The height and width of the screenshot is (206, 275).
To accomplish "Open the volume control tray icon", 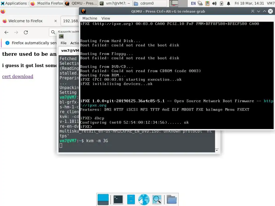I will 214,3.
